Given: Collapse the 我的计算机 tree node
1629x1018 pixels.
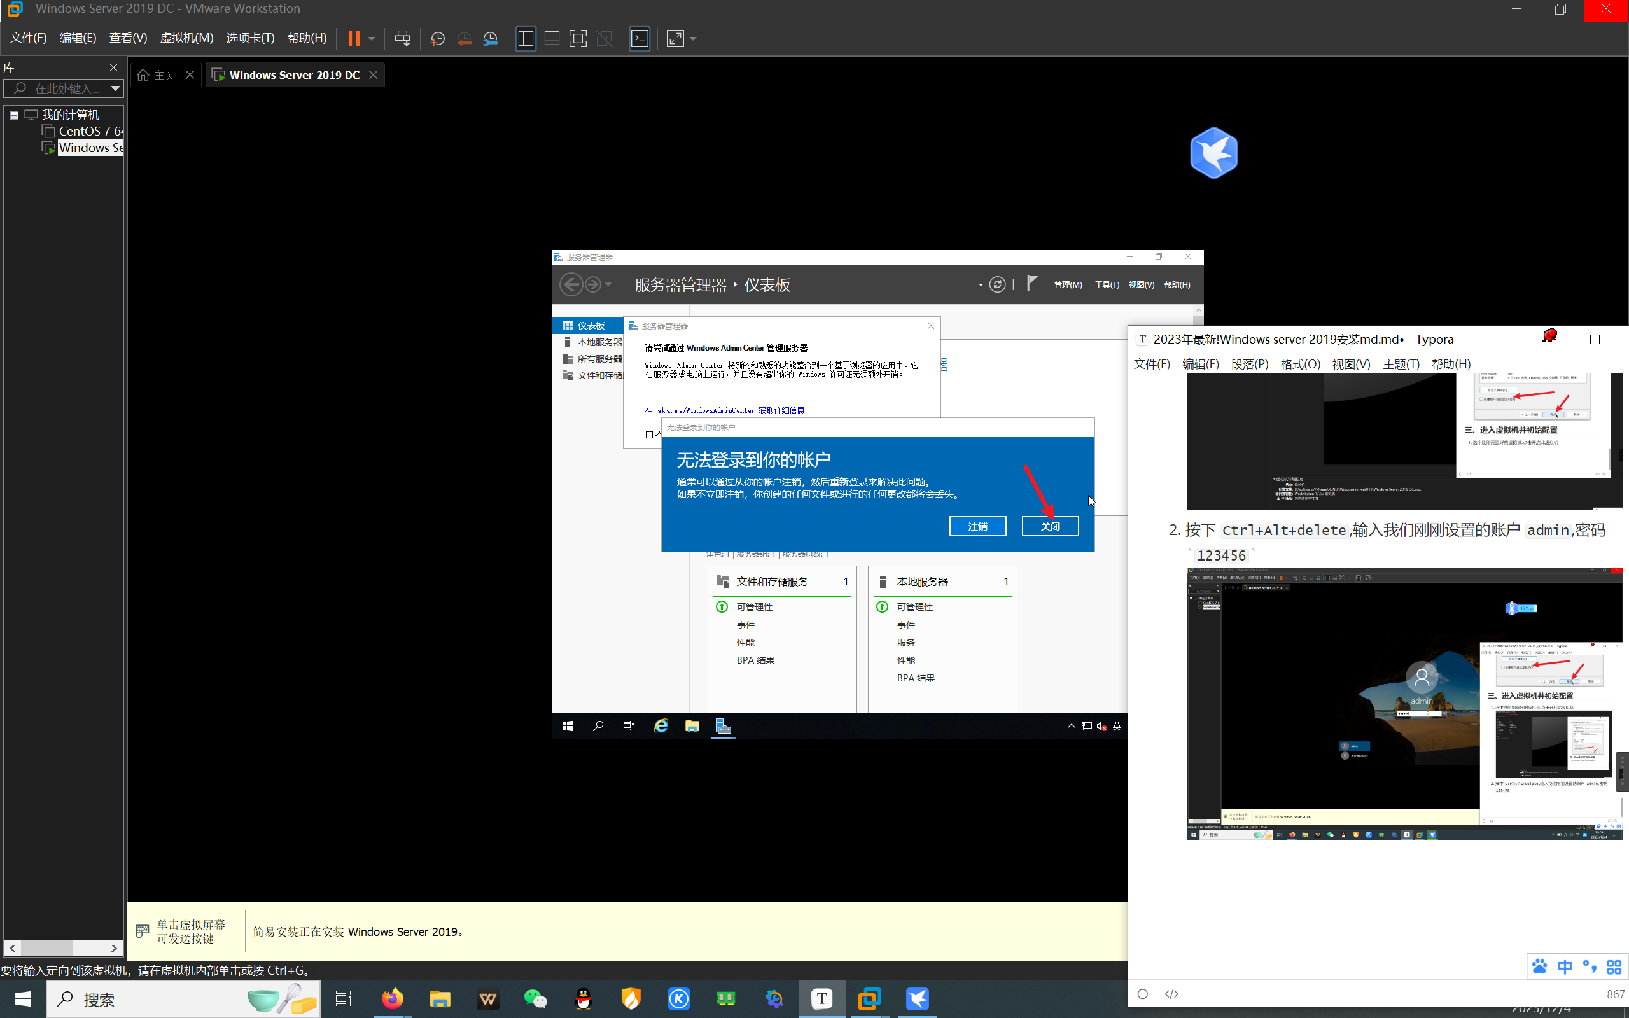Looking at the screenshot, I should pyautogui.click(x=13, y=115).
